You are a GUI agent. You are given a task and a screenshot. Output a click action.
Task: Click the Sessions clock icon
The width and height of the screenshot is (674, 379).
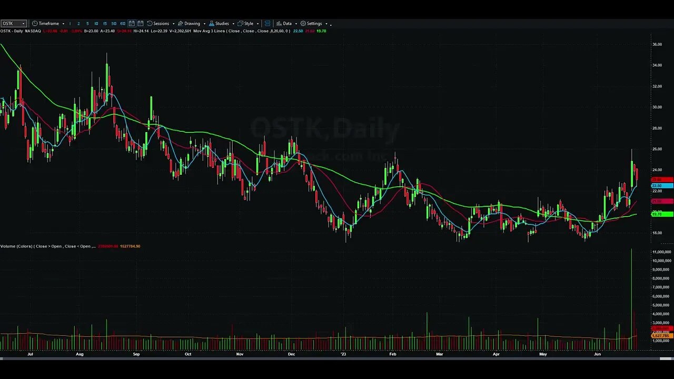[150, 24]
